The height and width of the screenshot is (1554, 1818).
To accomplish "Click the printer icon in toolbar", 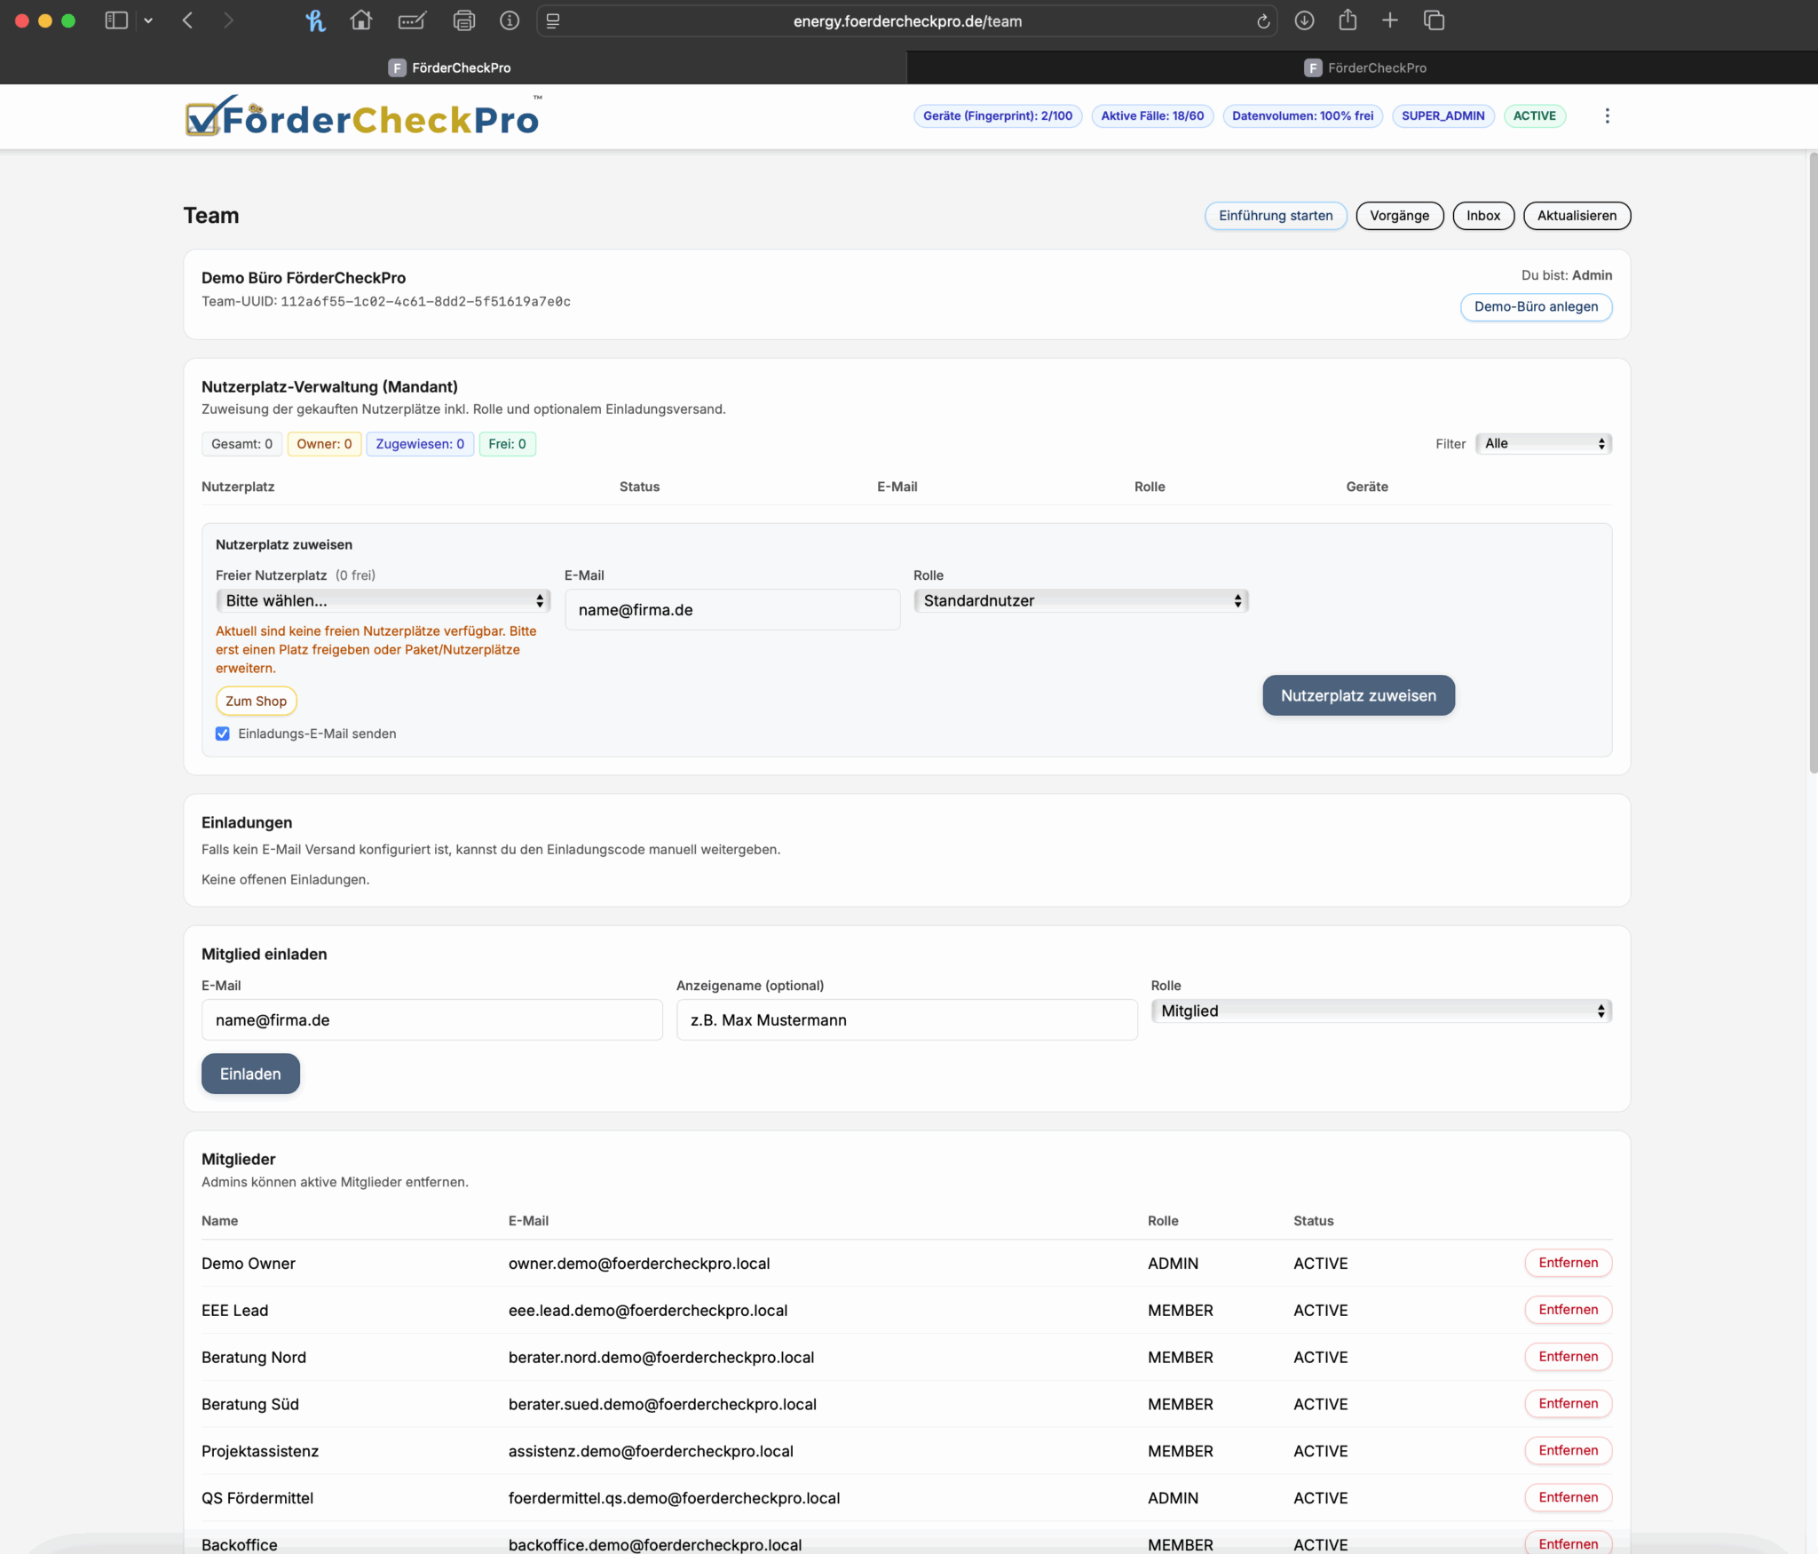I will [463, 20].
